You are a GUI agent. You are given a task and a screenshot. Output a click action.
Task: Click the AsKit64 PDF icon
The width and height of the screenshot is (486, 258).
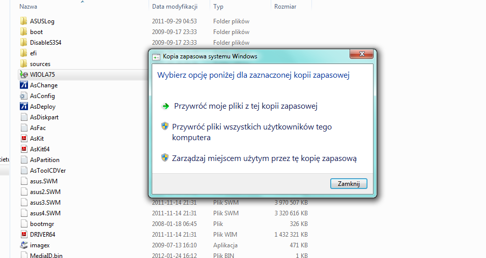click(x=23, y=149)
